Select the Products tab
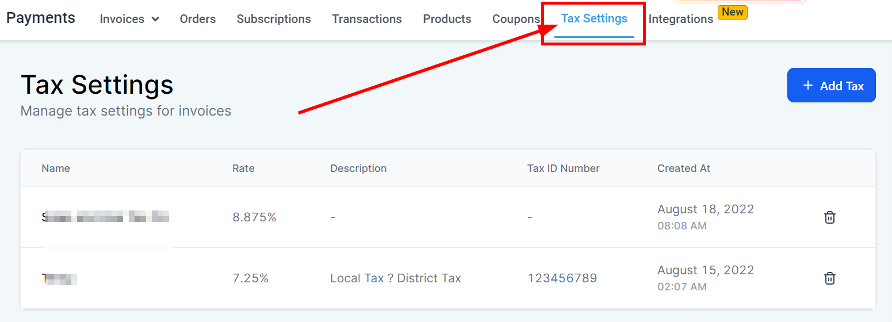 447,19
